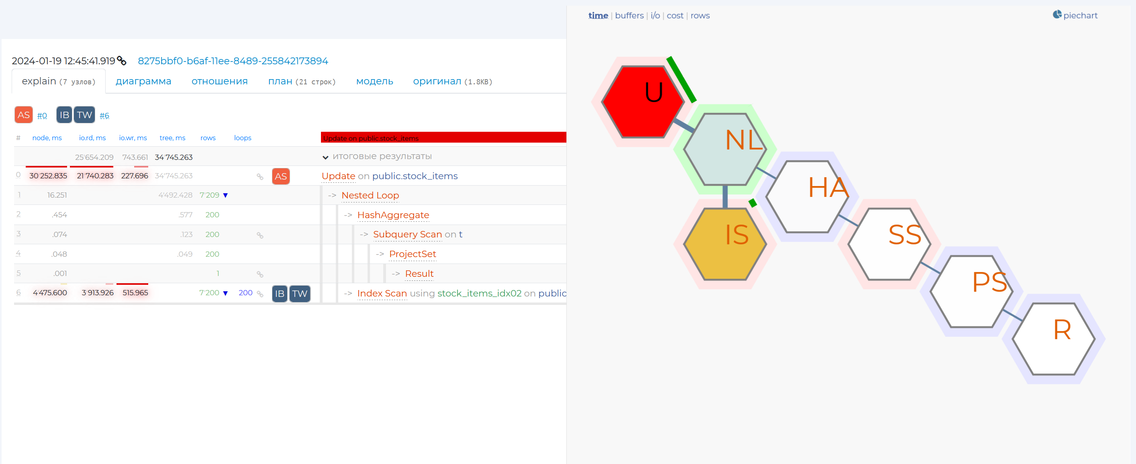This screenshot has height=464, width=1136.
Task: Switch diagram mode to buffers
Action: pyautogui.click(x=629, y=15)
